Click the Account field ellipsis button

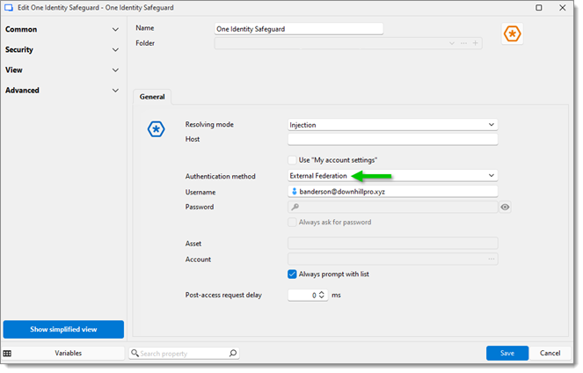tap(492, 259)
